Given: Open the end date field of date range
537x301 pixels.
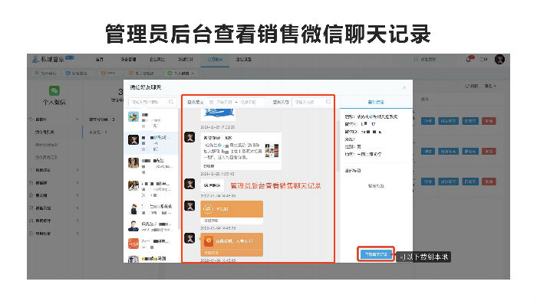Looking at the screenshot, I should point(249,102).
